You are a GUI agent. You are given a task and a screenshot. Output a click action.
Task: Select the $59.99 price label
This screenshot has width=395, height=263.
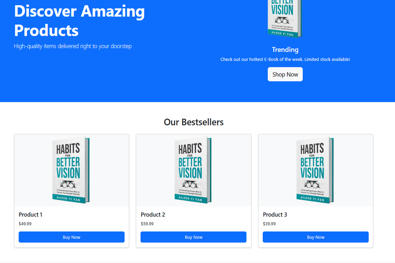(147, 224)
